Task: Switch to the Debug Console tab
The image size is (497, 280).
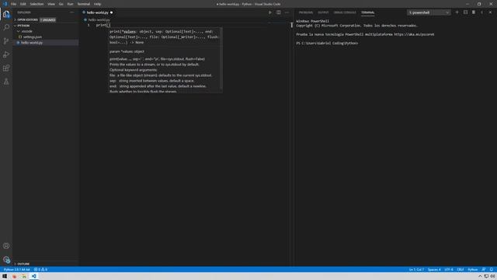Action: click(345, 12)
